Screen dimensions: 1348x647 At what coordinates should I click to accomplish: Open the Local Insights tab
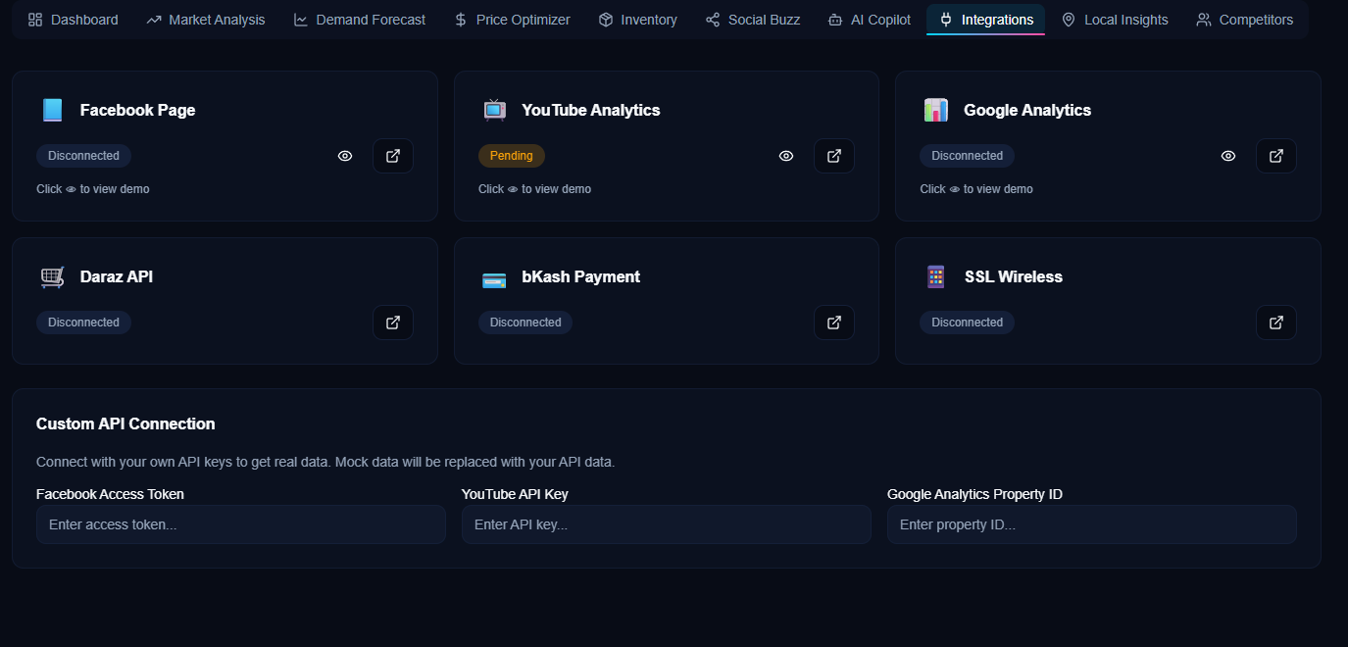[x=1115, y=20]
